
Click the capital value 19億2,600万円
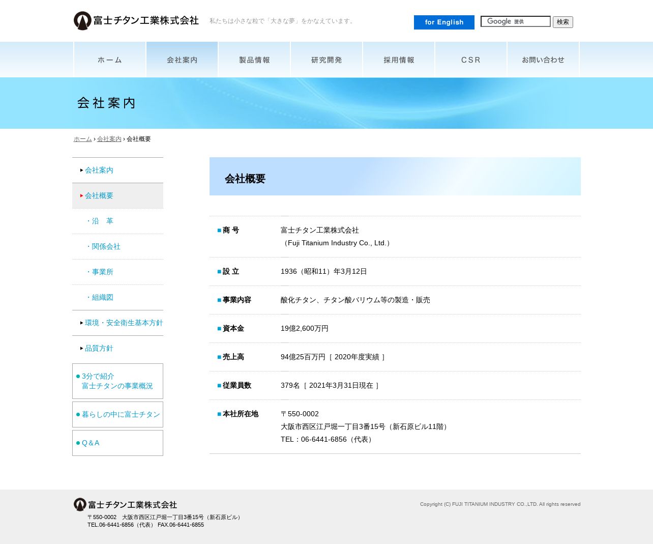coord(305,328)
